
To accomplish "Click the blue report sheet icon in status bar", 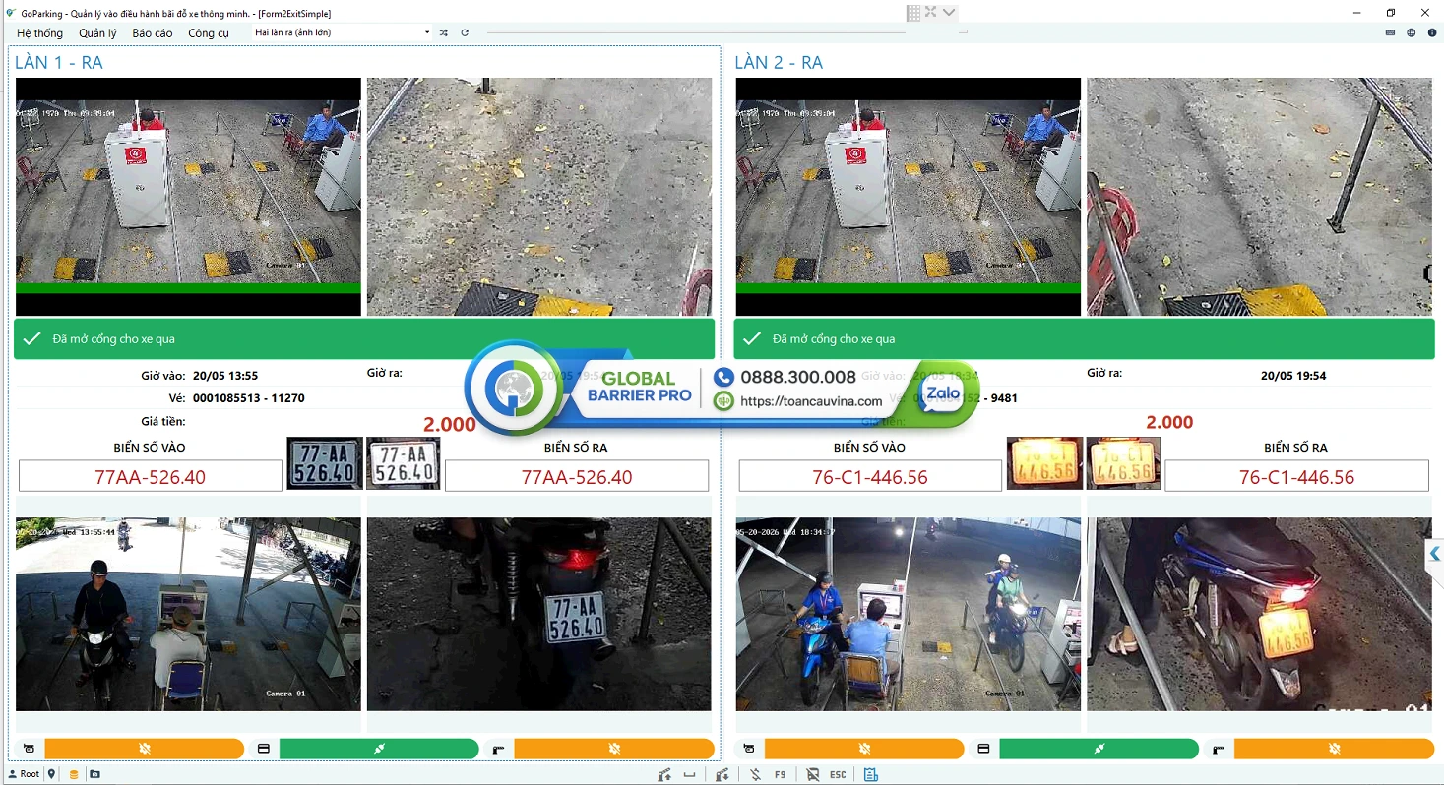I will 871,775.
